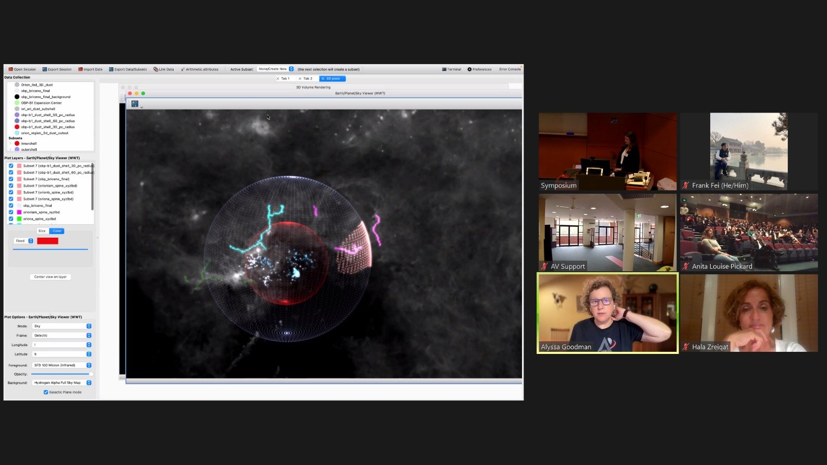Open the Active Subset dropdown
Screen dimensions: 827x465
[275, 69]
